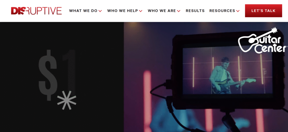This screenshot has height=132, width=288.
Task: Click the large $1 statistic text
Action: (x=57, y=75)
